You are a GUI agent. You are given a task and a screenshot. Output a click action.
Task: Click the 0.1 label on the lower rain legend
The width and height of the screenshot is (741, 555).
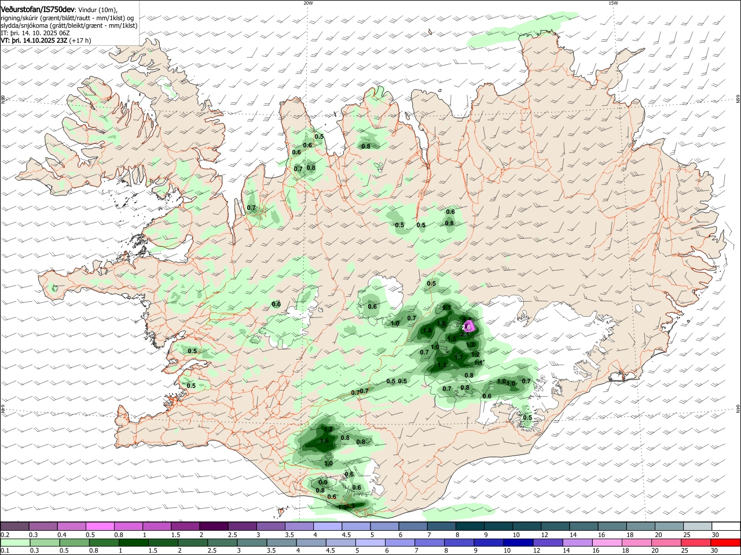click(x=5, y=551)
